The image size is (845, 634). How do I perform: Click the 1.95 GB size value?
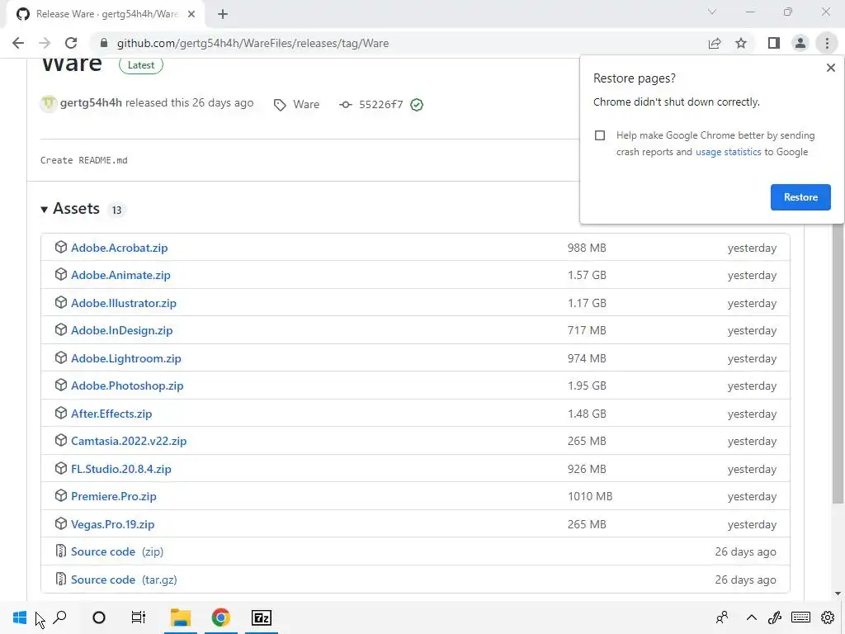coord(587,386)
